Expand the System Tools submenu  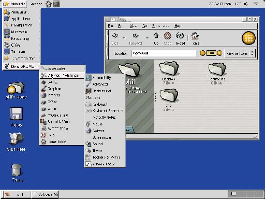click(x=62, y=129)
